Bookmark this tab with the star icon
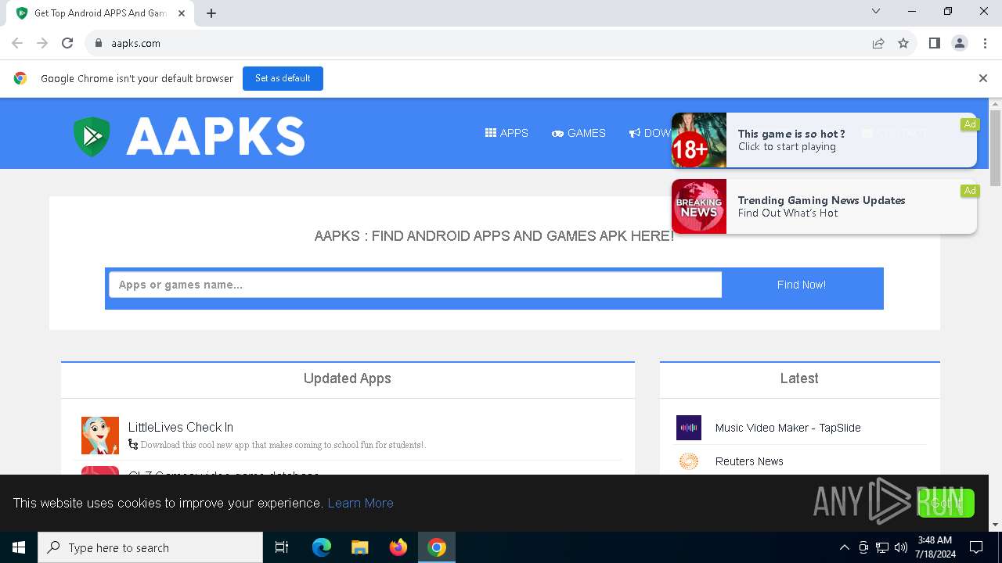 click(903, 43)
